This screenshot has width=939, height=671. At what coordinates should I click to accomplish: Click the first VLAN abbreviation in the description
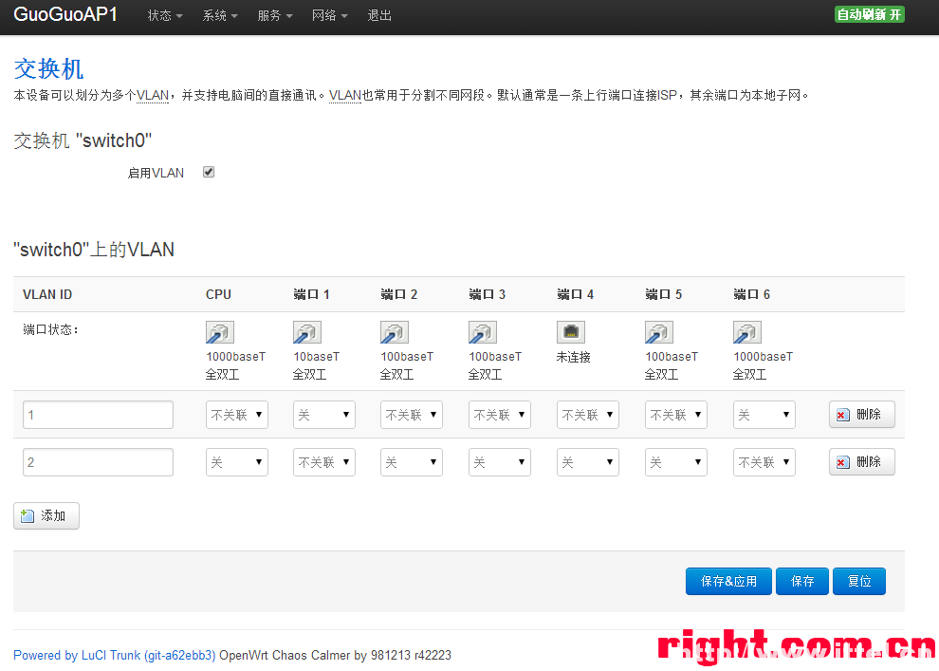pyautogui.click(x=153, y=95)
